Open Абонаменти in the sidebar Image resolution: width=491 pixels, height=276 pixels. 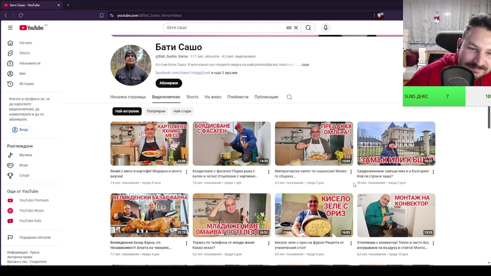(31, 63)
